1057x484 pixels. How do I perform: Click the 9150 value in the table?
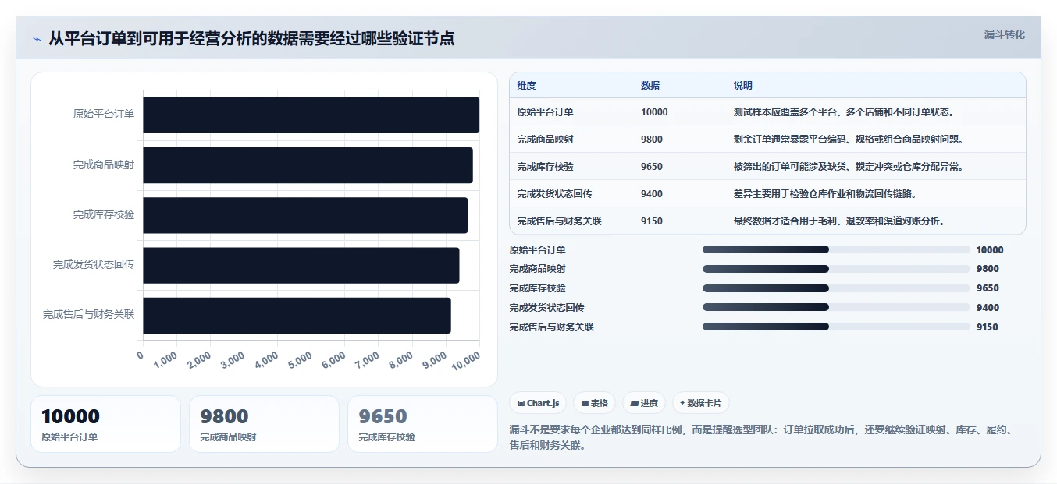click(x=652, y=221)
